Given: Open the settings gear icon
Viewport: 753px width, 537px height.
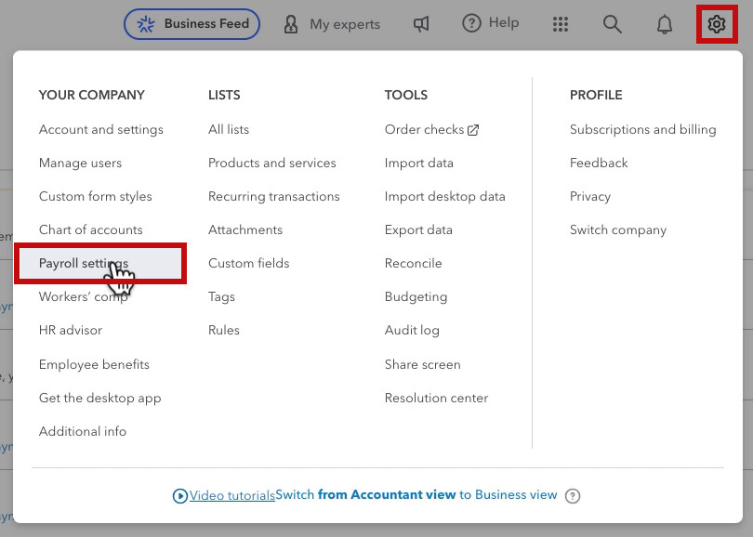Looking at the screenshot, I should click(716, 24).
